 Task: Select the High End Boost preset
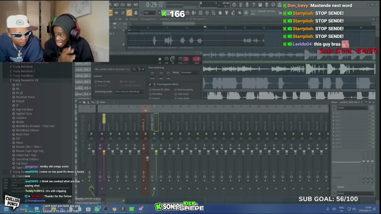click(x=24, y=110)
